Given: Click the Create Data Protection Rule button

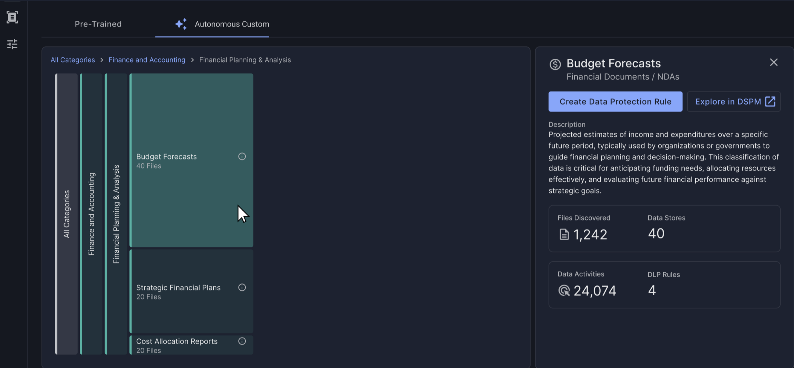Looking at the screenshot, I should (x=615, y=101).
